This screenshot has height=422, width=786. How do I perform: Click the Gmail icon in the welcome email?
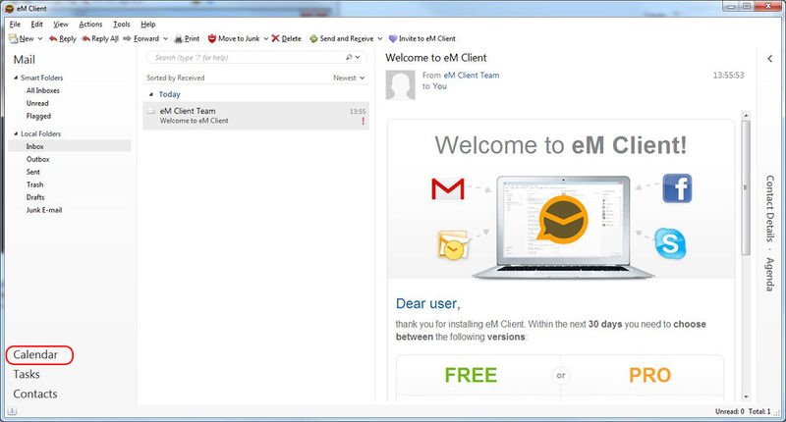tap(448, 189)
